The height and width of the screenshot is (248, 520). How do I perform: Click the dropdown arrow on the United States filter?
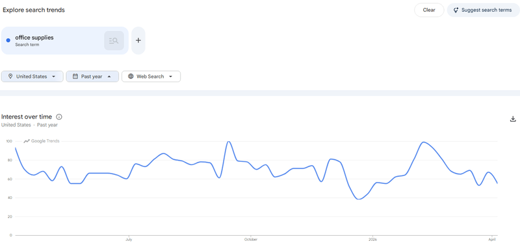click(x=54, y=76)
